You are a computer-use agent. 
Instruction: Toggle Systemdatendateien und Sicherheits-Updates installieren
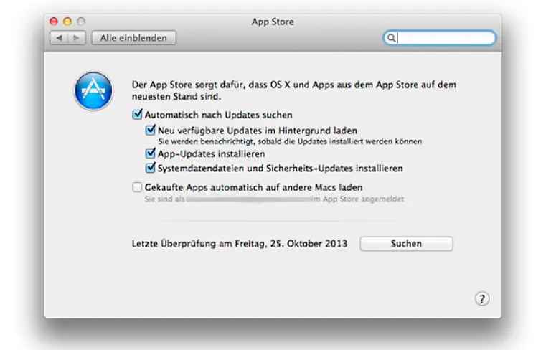pyautogui.click(x=151, y=168)
